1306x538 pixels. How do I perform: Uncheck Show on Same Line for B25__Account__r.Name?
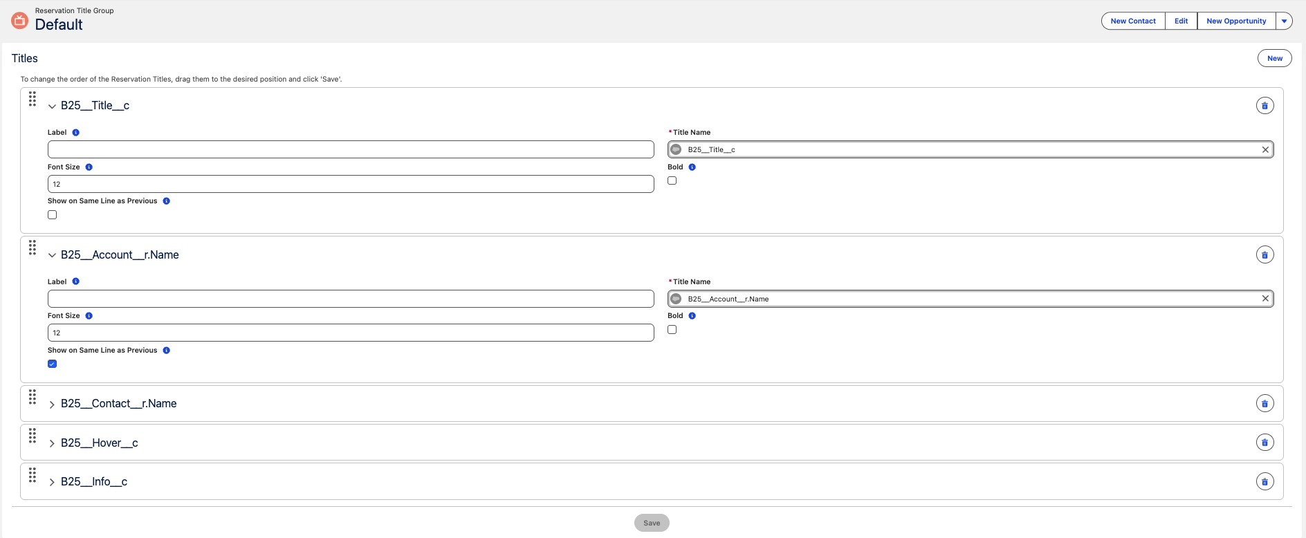(x=52, y=363)
